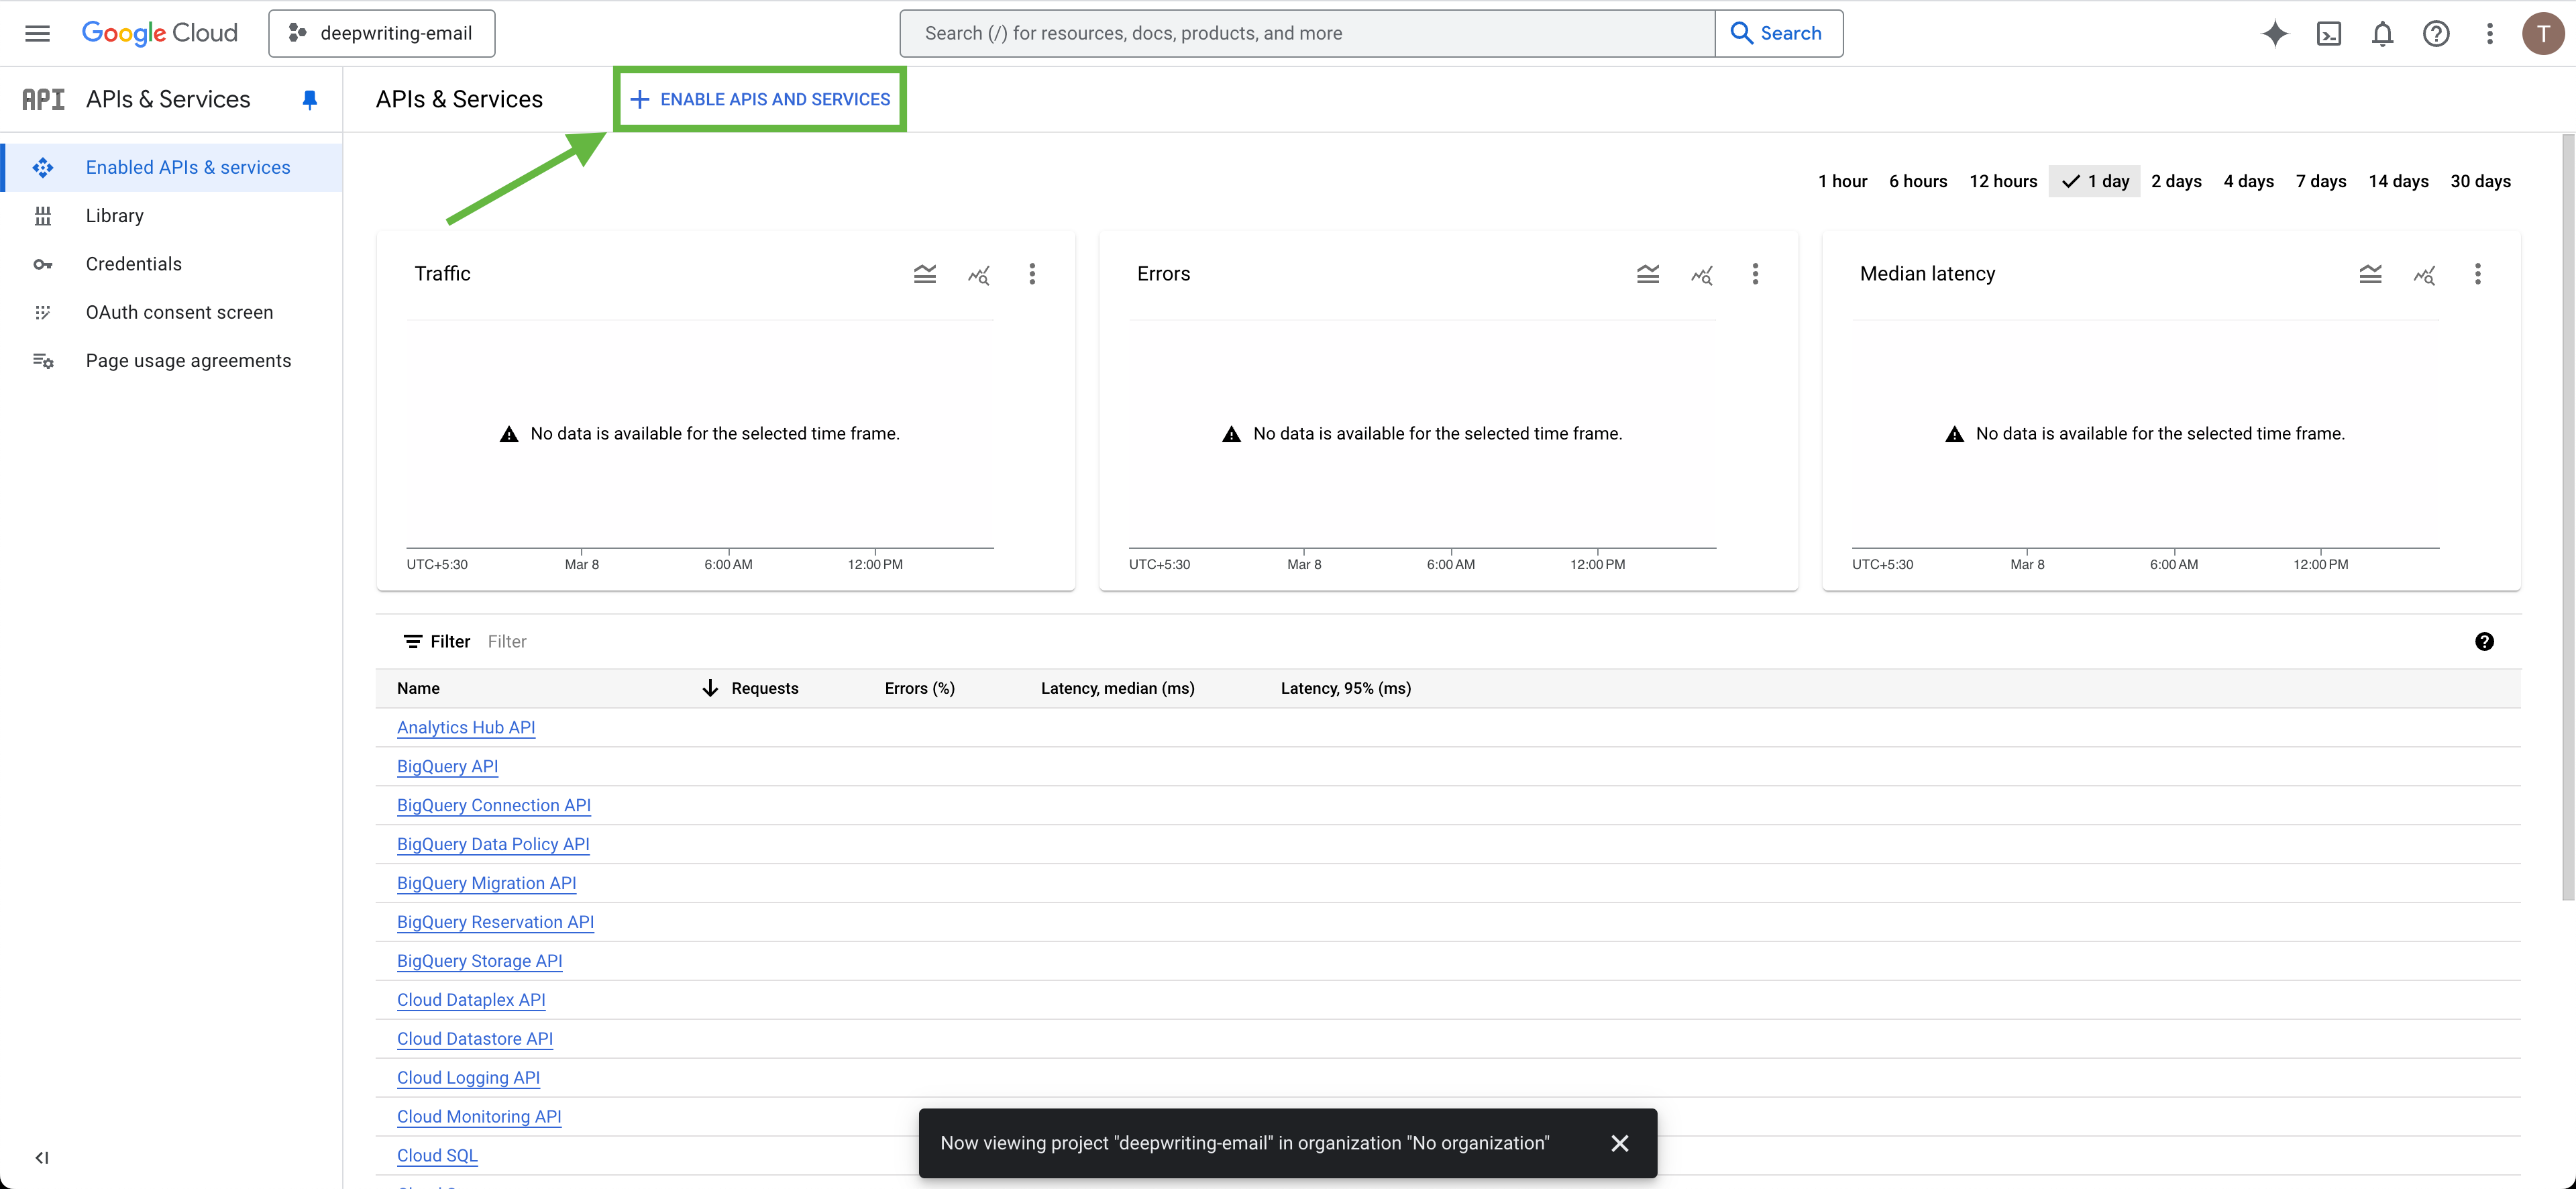
Task: Open BigQuery Connection API link
Action: [494, 805]
